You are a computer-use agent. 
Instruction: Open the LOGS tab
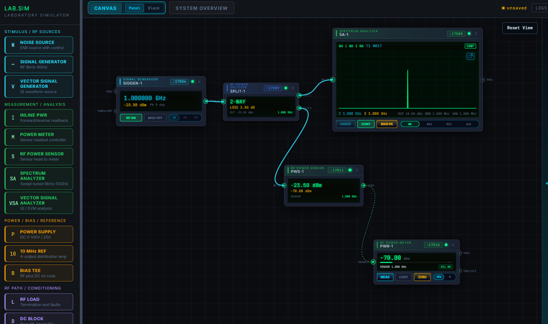coord(540,8)
